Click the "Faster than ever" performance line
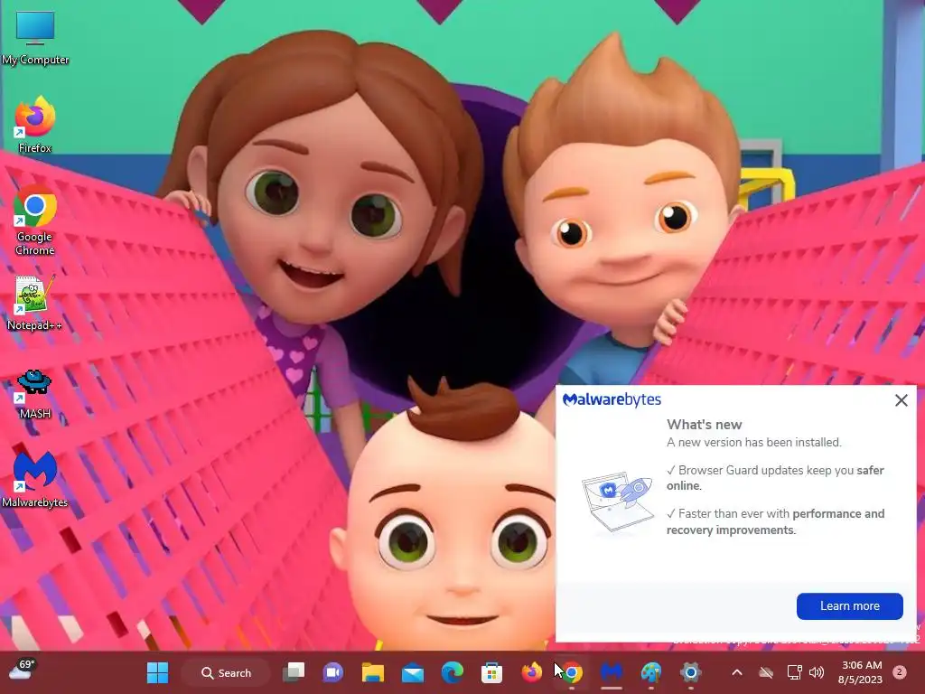Screen dimensions: 925x694 coord(775,521)
